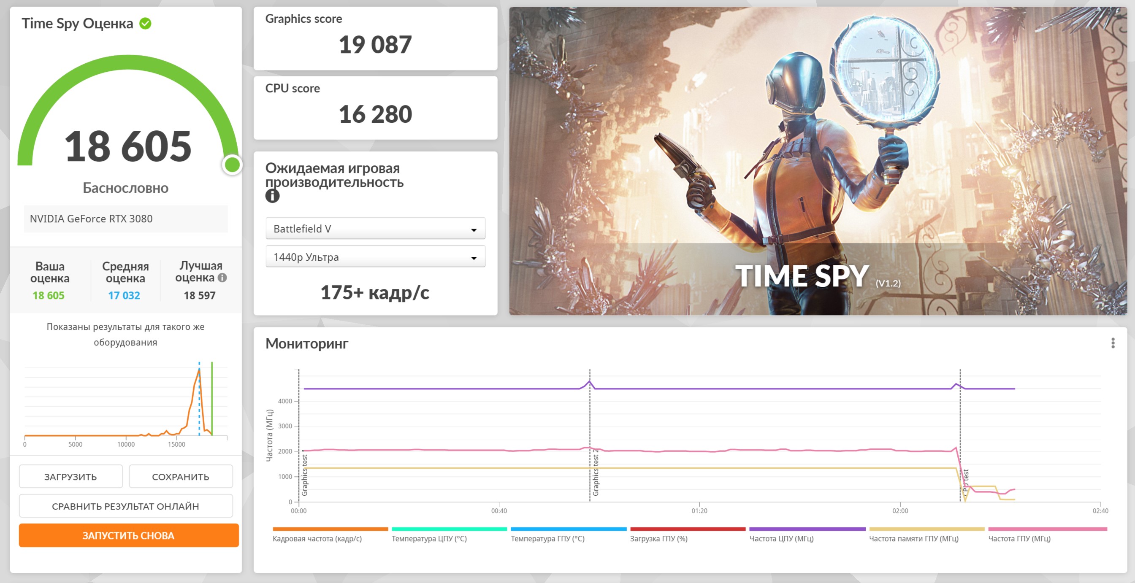1135x583 pixels.
Task: Click info icon under expected gaming performance
Action: click(272, 196)
